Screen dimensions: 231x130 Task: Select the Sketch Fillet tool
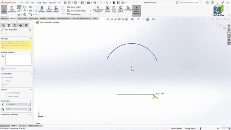pyautogui.click(x=30, y=14)
